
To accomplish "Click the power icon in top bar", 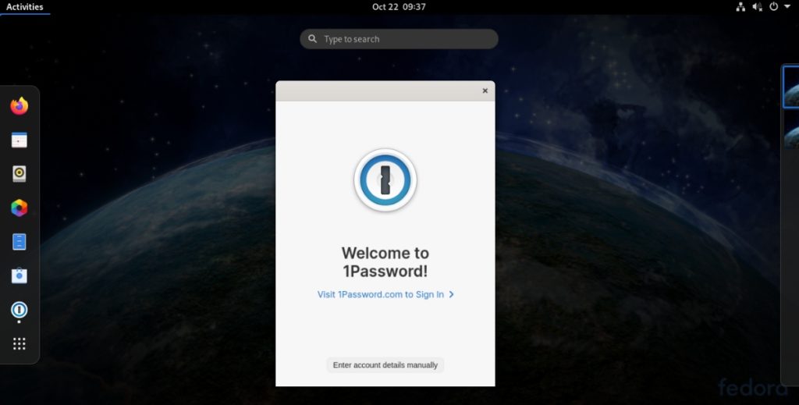I will pyautogui.click(x=773, y=6).
